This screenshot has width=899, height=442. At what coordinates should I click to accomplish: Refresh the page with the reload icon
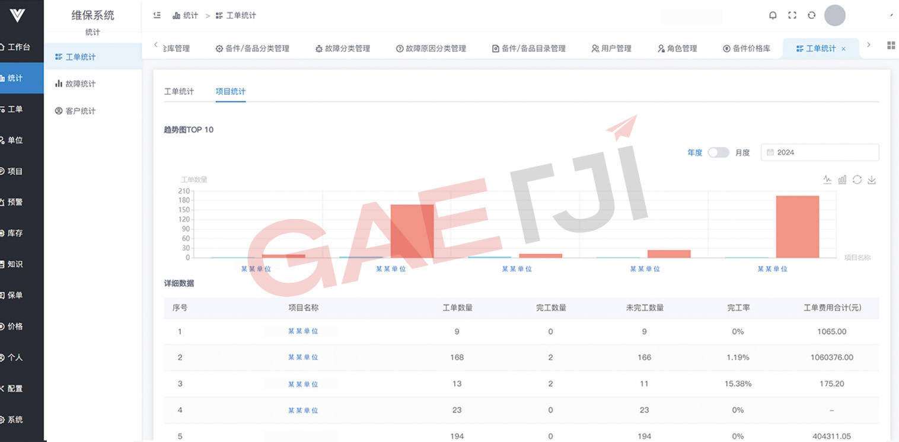point(811,15)
